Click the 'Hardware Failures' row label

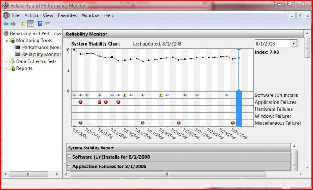(x=274, y=109)
